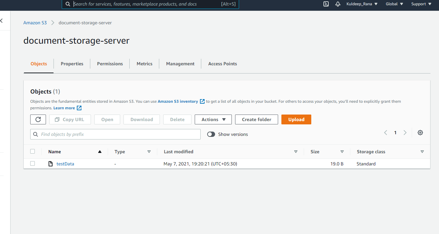Image resolution: width=439 pixels, height=234 pixels.
Task: Click the file icon next to testData
Action: (x=50, y=163)
